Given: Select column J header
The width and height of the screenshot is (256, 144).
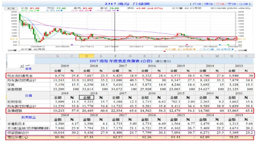Looking at the screenshot, I should click(174, 56).
